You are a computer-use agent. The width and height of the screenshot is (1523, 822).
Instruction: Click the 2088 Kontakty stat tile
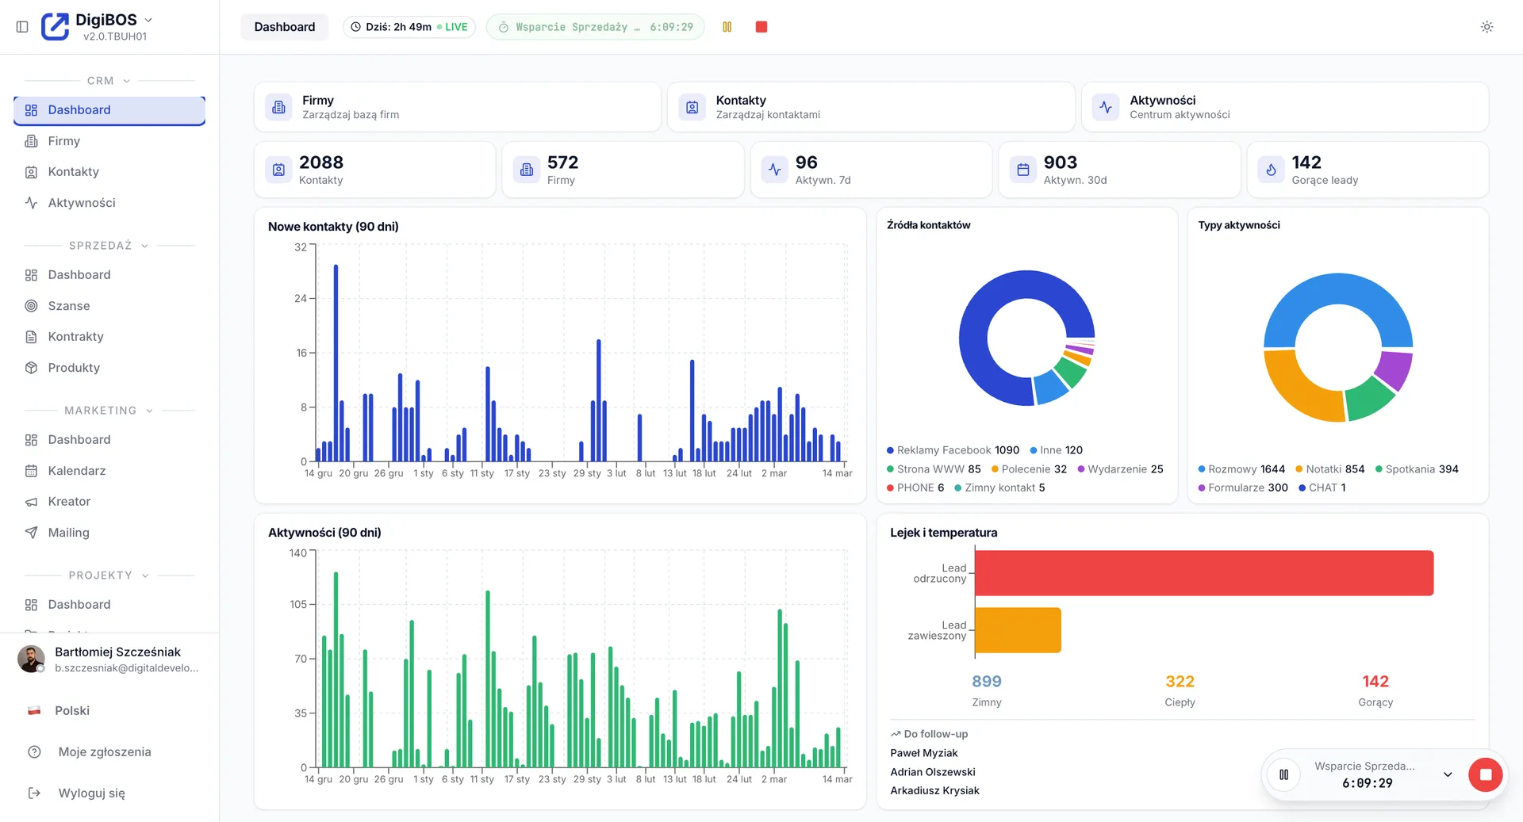(375, 170)
